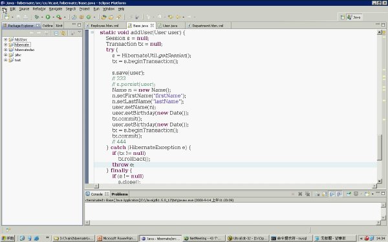Expand the hibernate project node
The width and height of the screenshot is (388, 242).
coord(5,45)
